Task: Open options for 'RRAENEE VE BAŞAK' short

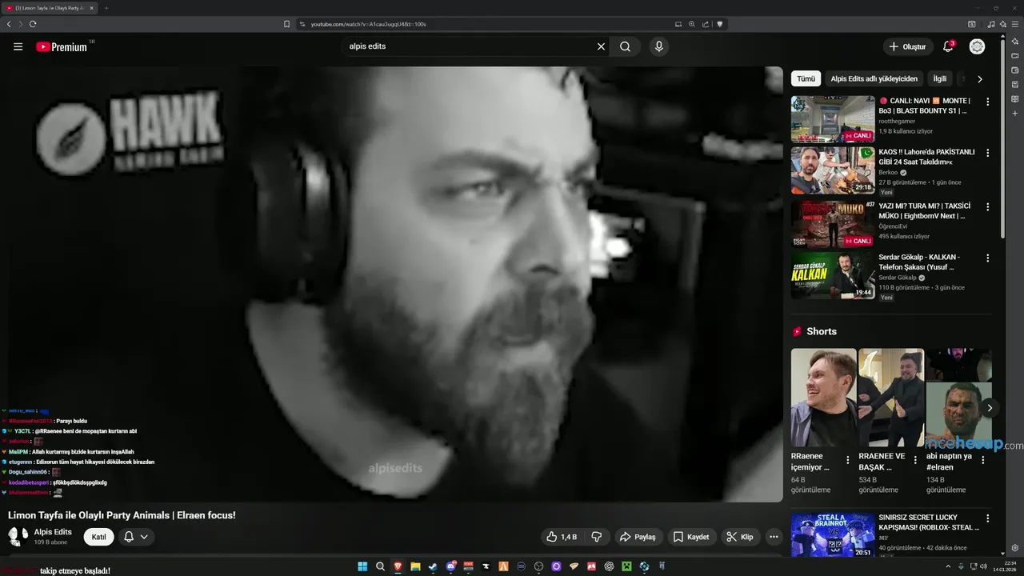Action: (x=915, y=460)
